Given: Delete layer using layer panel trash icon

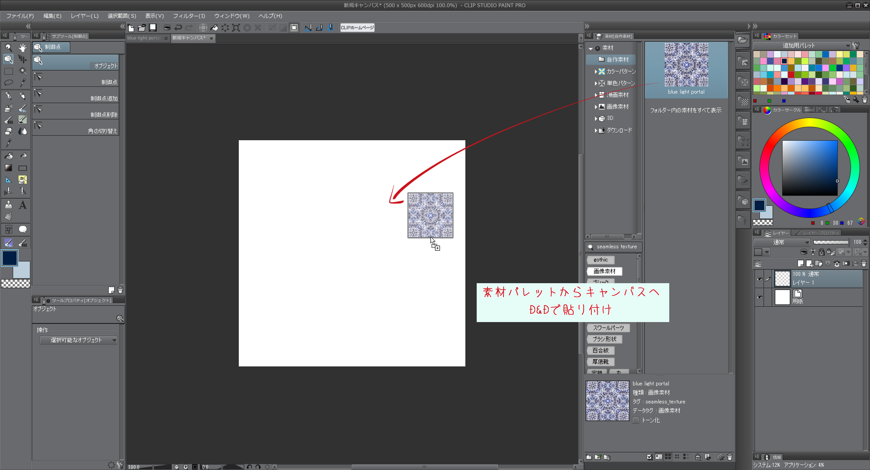Looking at the screenshot, I should [864, 263].
